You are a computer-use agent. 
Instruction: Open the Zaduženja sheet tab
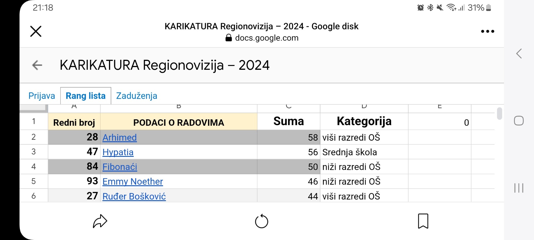coord(137,96)
